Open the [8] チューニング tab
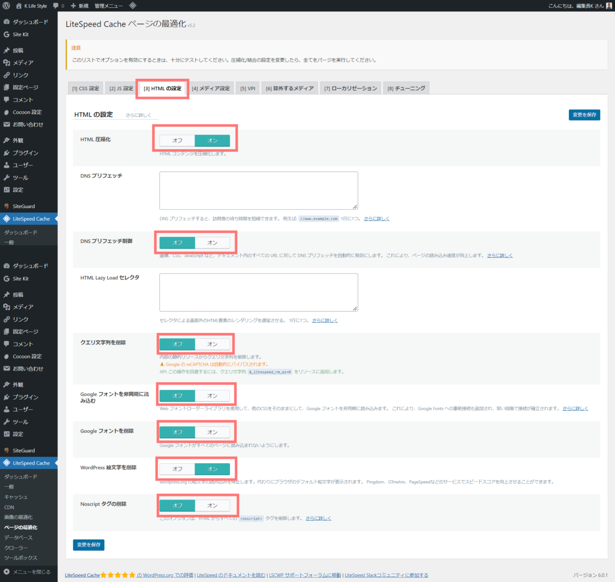The width and height of the screenshot is (615, 582). [x=406, y=89]
